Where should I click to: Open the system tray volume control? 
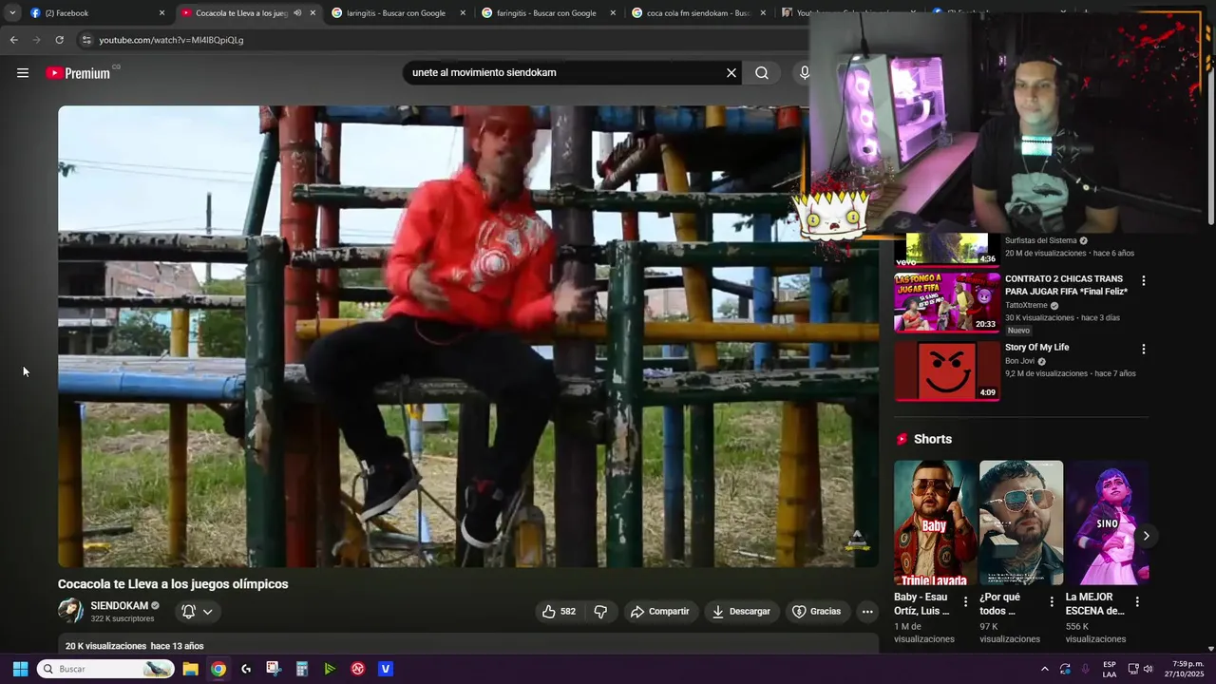pyautogui.click(x=1148, y=669)
